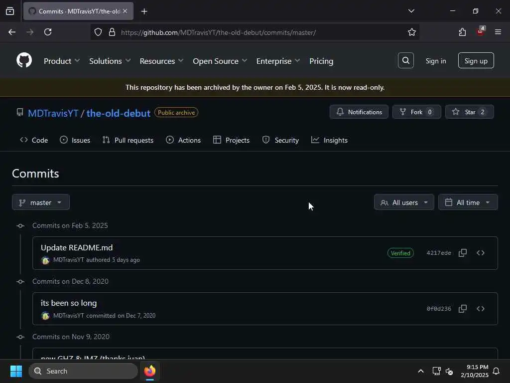Screen dimensions: 510x383
Task: Switch to the Pull requests tab
Action: point(128,140)
